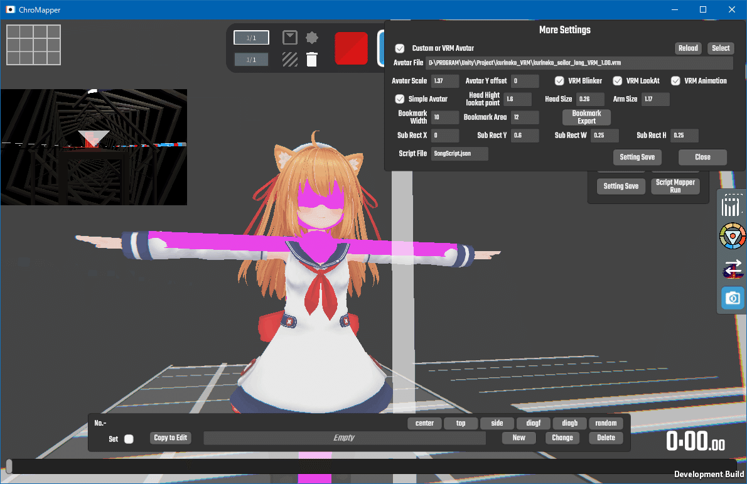The height and width of the screenshot is (484, 747).
Task: Toggle the VRM Animation checkbox
Action: (675, 80)
